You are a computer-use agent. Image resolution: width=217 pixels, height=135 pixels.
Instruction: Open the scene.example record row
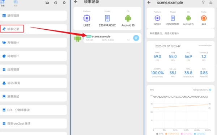112,38
